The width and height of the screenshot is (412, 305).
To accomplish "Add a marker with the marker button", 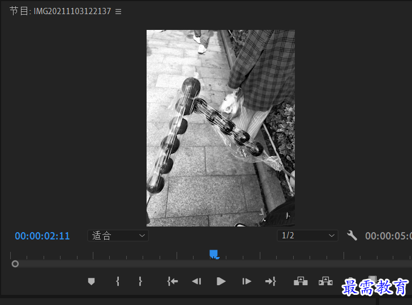I will [x=91, y=281].
